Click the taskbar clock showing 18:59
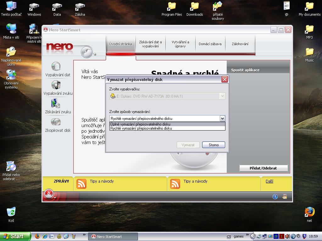322x241 pixels. click(314, 236)
